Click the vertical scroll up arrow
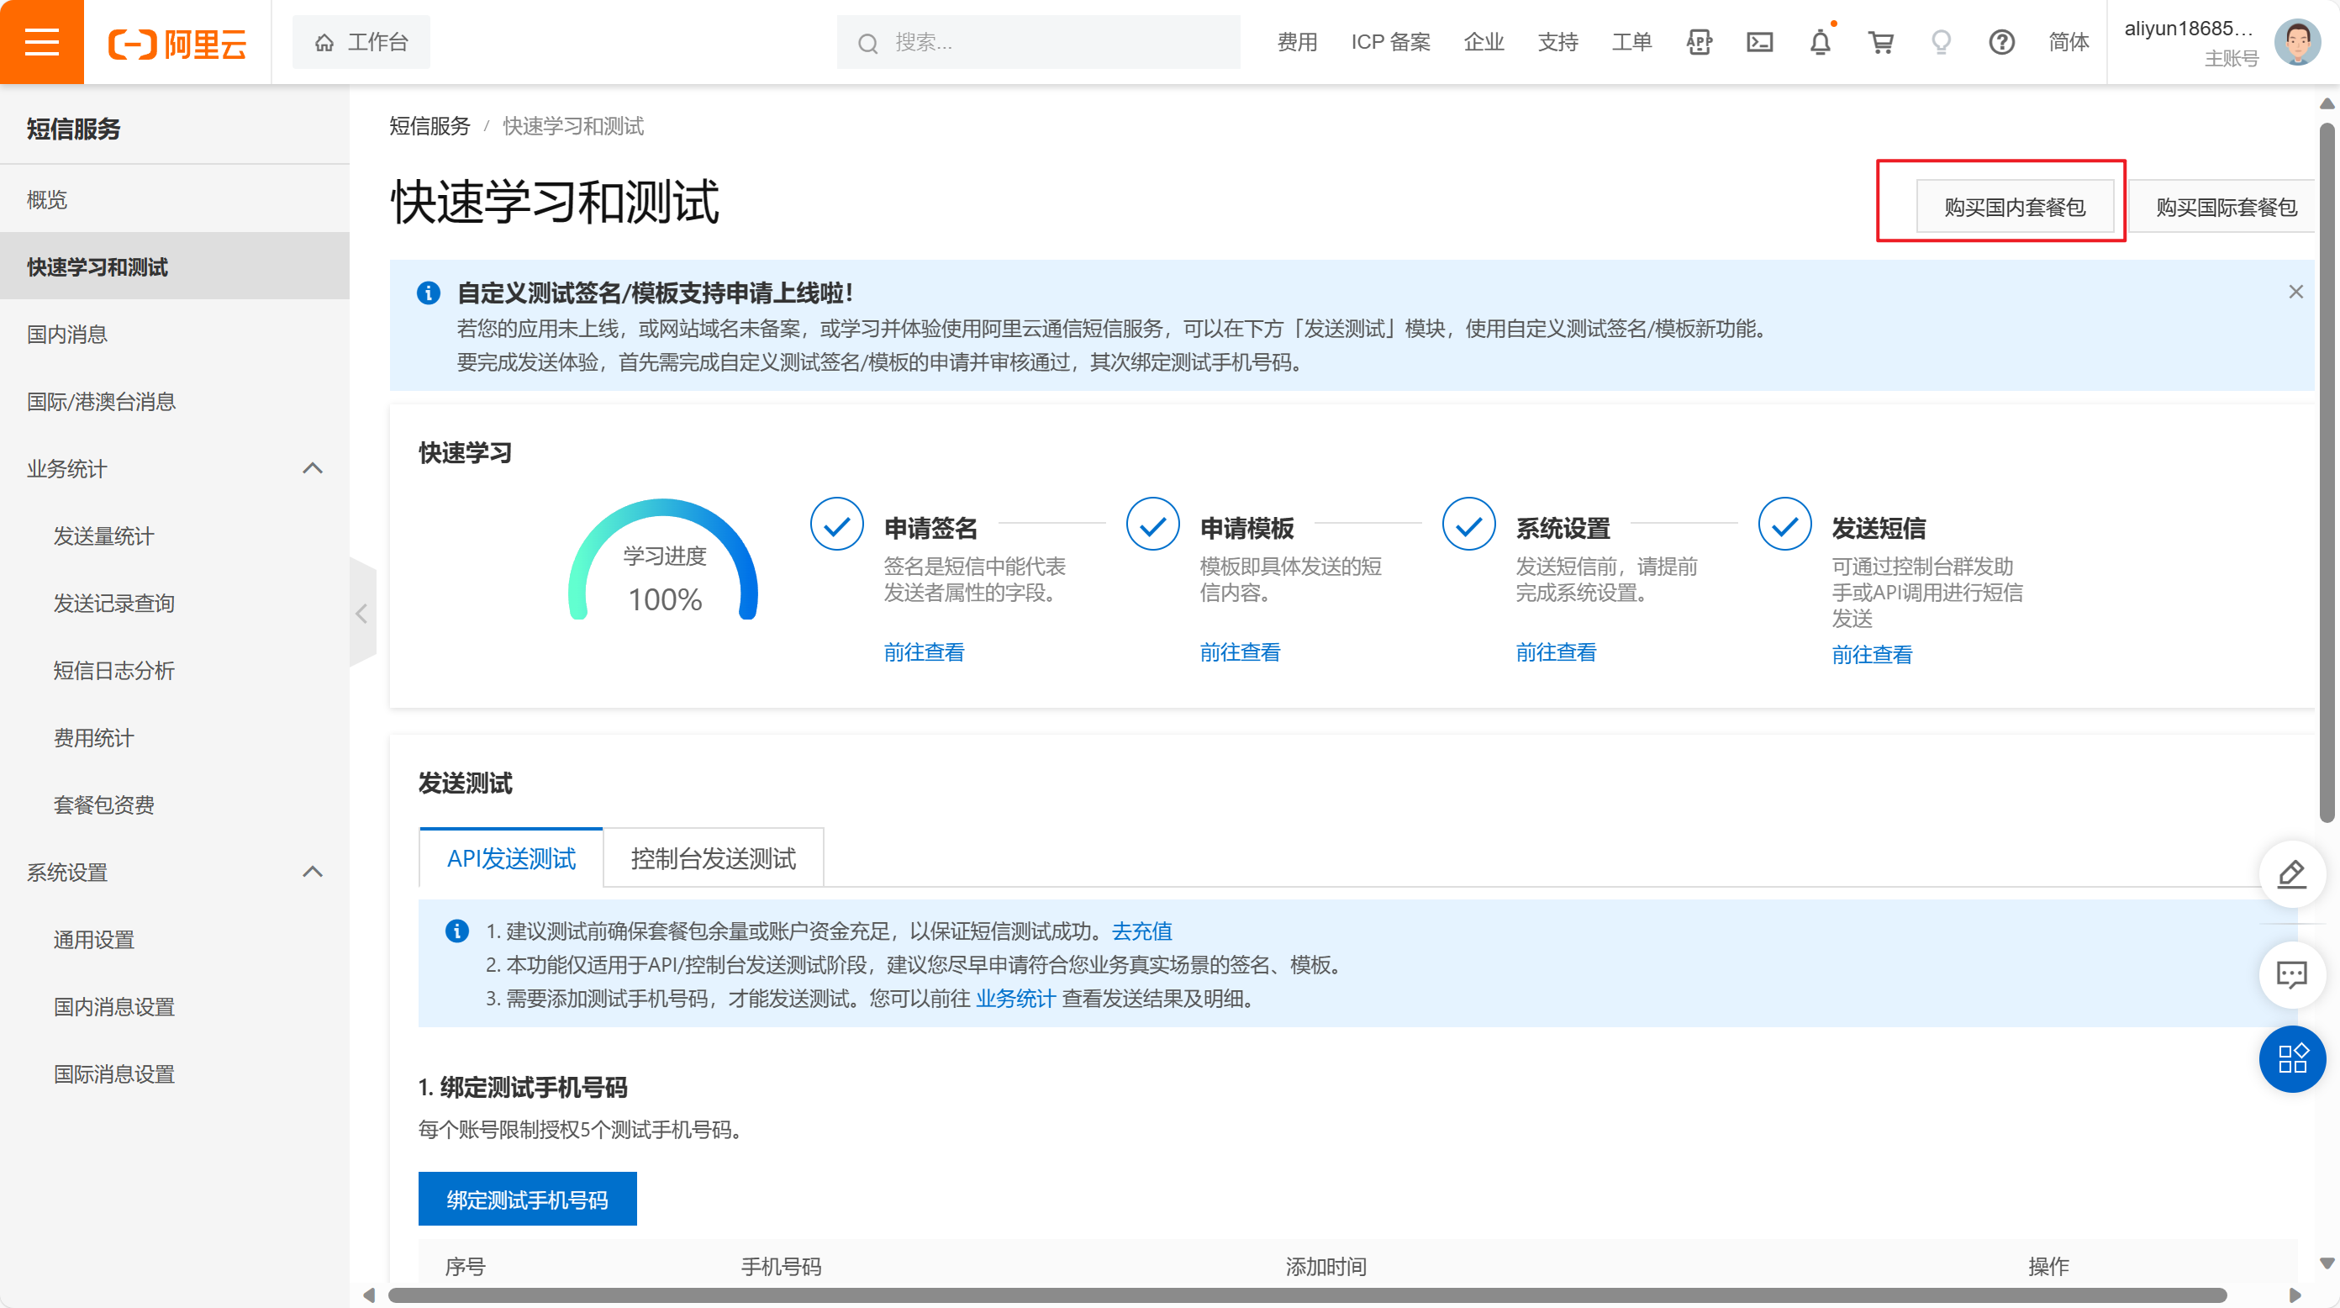Screen dimensions: 2340x1308 tap(2327, 103)
